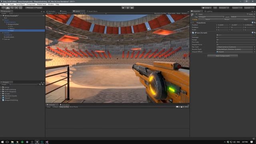The image size is (256, 144).
Task: Open the Window menu
Action: pyautogui.click(x=51, y=4)
